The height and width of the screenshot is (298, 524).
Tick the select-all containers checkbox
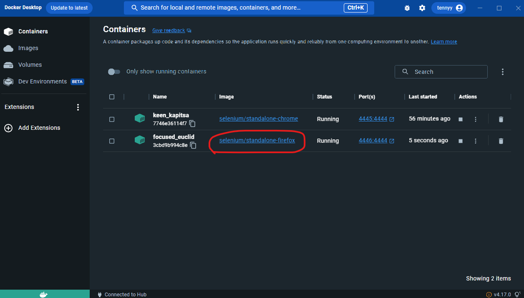(x=112, y=97)
